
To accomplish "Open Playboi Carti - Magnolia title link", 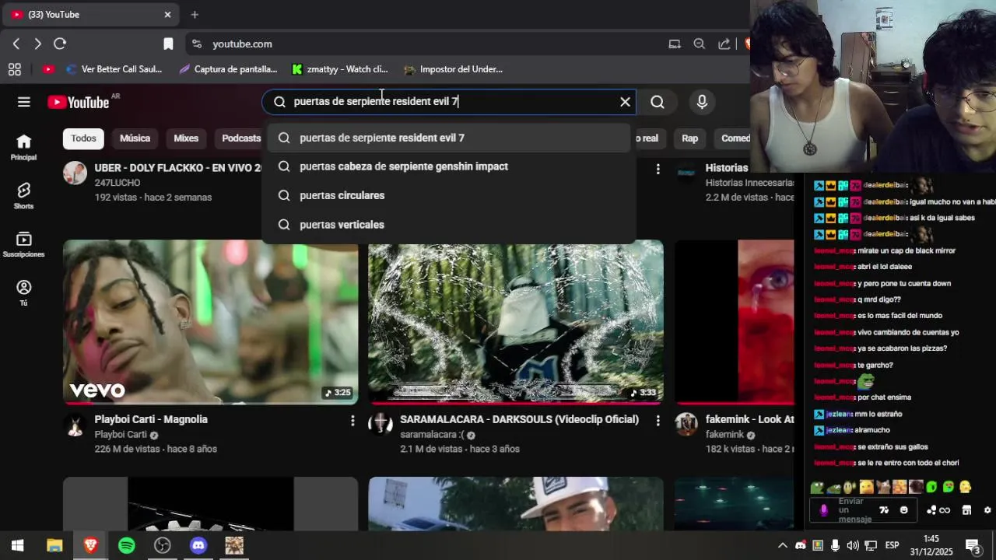I will pos(151,419).
